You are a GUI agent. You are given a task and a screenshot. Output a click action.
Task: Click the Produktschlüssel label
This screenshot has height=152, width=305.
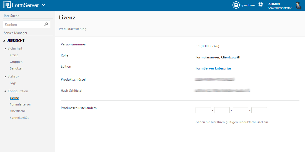point(73,79)
